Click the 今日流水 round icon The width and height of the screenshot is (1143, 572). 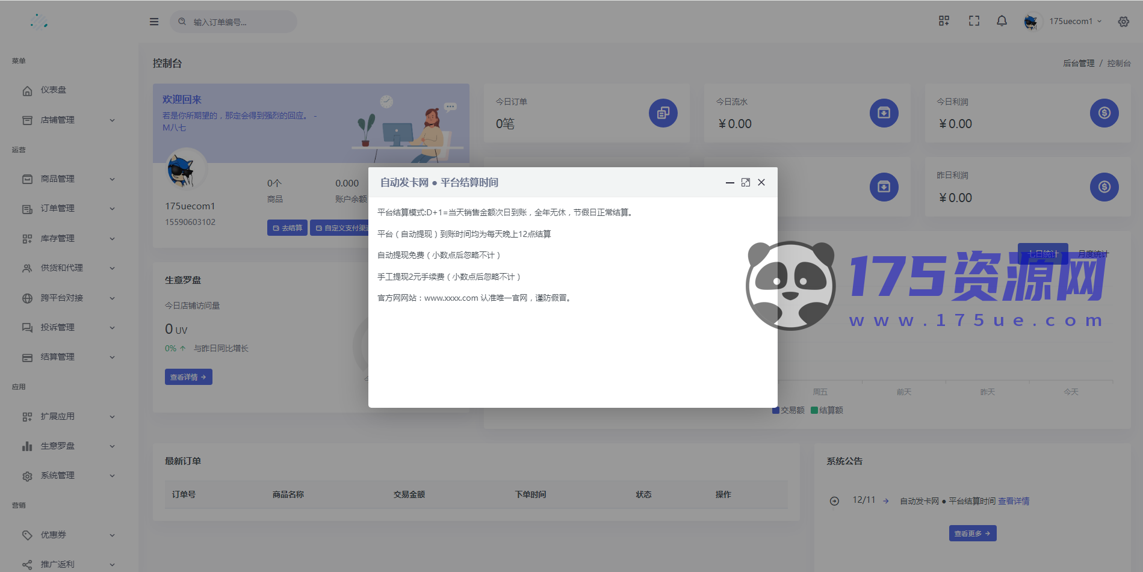(x=884, y=113)
